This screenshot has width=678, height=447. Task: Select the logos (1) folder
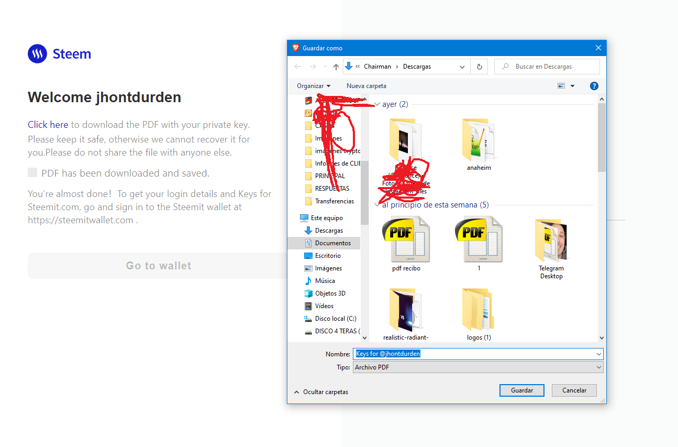[479, 313]
